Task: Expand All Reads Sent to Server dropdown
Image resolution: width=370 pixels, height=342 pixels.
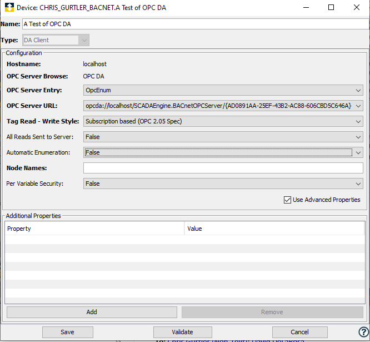Action: [x=223, y=137]
